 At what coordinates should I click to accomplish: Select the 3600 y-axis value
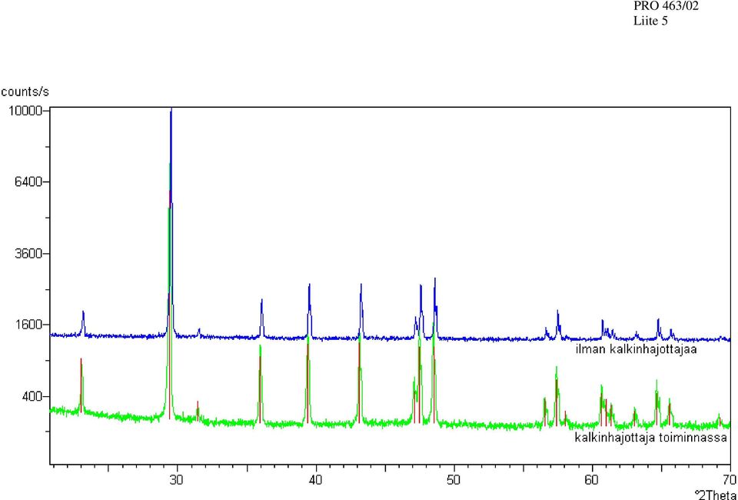click(27, 253)
